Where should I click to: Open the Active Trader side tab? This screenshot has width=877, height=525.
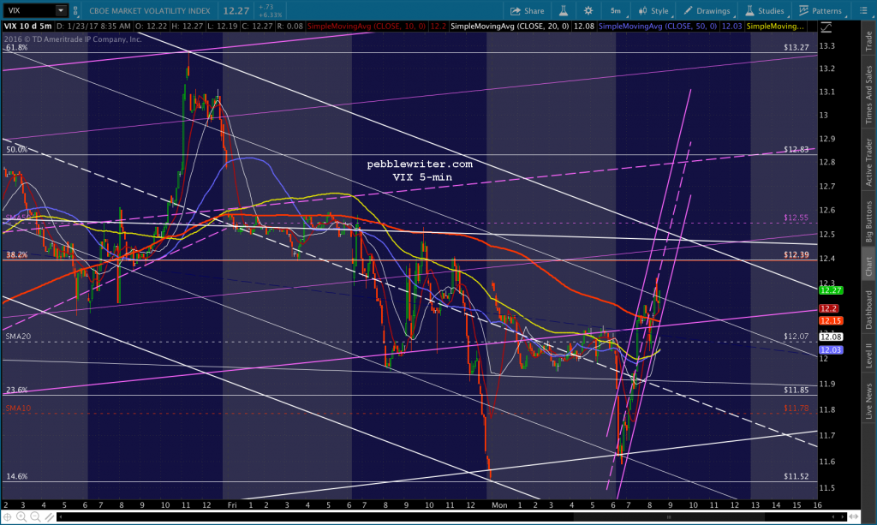[868, 162]
